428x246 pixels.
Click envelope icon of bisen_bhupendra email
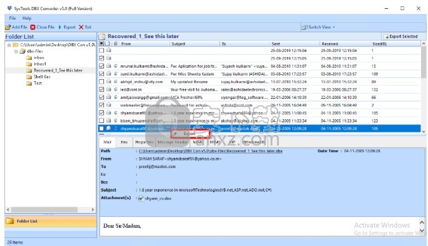[108, 120]
